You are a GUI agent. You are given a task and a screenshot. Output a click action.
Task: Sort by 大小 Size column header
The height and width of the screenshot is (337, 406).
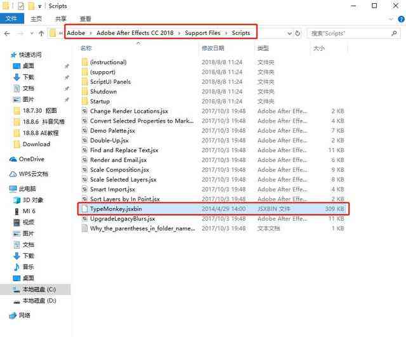318,48
